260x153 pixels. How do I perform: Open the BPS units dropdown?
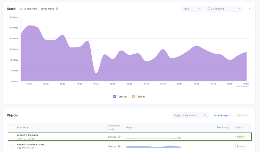coord(192,9)
